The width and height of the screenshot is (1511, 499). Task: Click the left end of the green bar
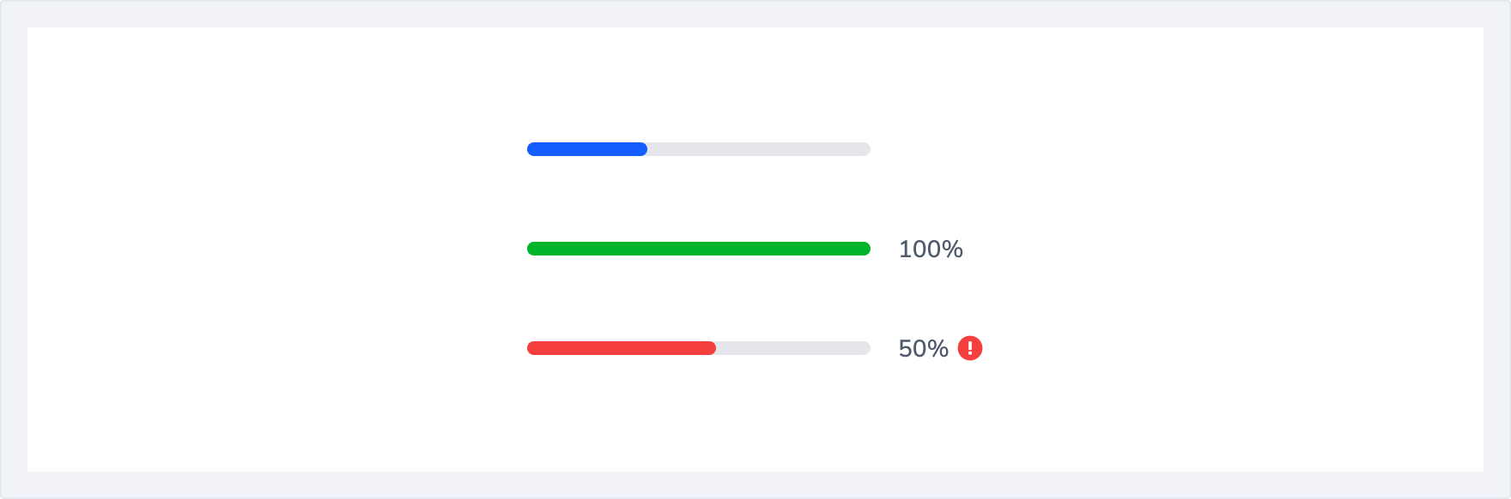click(532, 249)
